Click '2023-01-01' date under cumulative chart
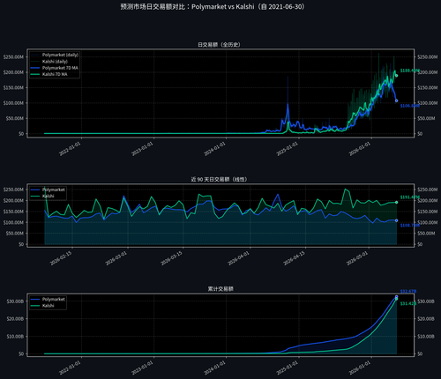Screen dimensions: 441x379 pos(142,368)
